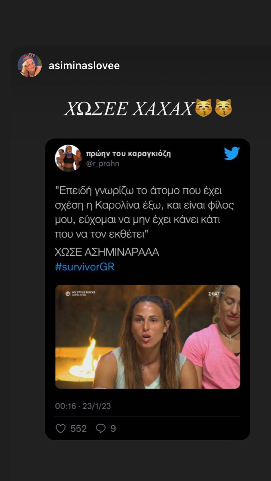Open replies via speech bubble icon
Screen dimensions: 271x481
click(101, 429)
